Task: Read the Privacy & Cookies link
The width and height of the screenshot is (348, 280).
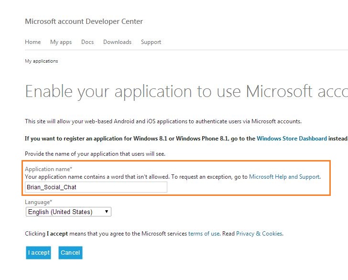Action: point(259,234)
